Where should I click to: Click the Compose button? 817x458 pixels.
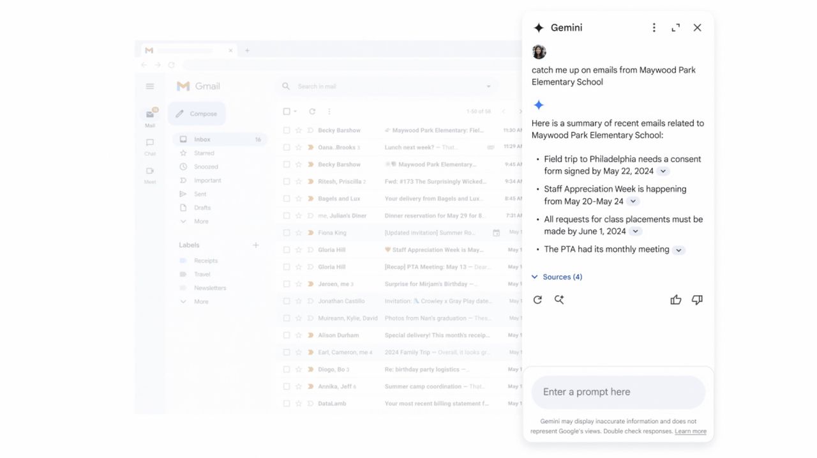(x=196, y=113)
